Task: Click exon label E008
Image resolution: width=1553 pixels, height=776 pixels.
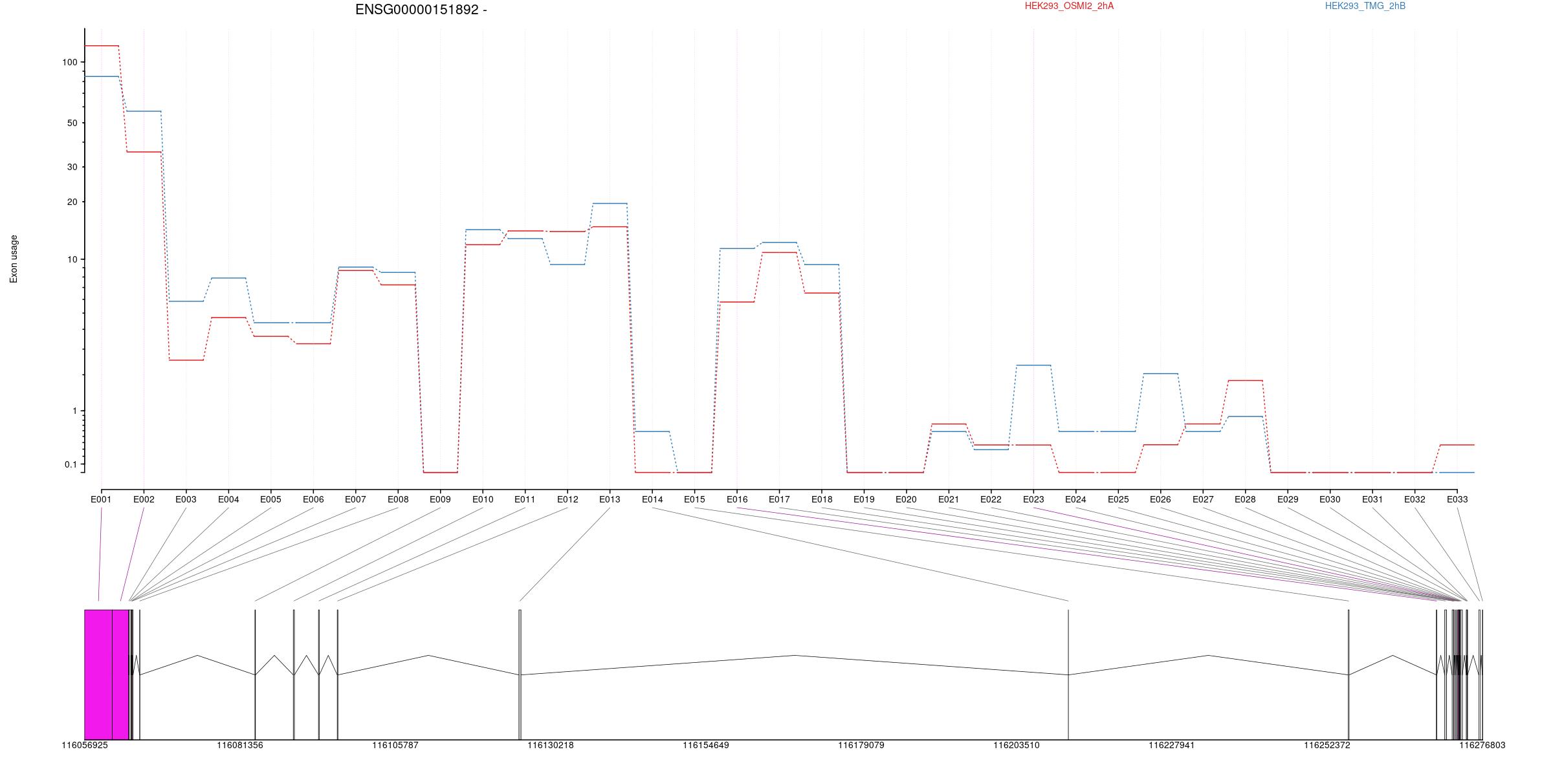Action: (398, 499)
